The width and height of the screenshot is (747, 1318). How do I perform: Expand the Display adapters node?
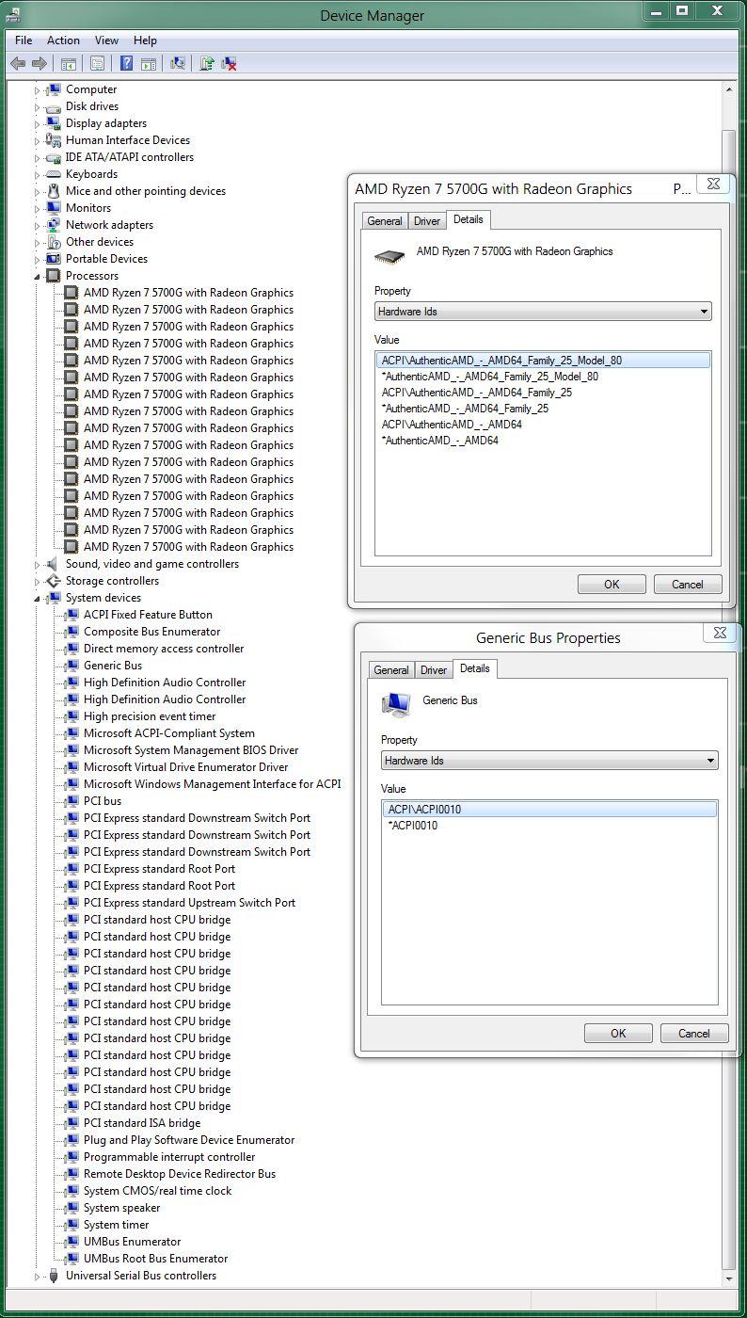coord(38,124)
